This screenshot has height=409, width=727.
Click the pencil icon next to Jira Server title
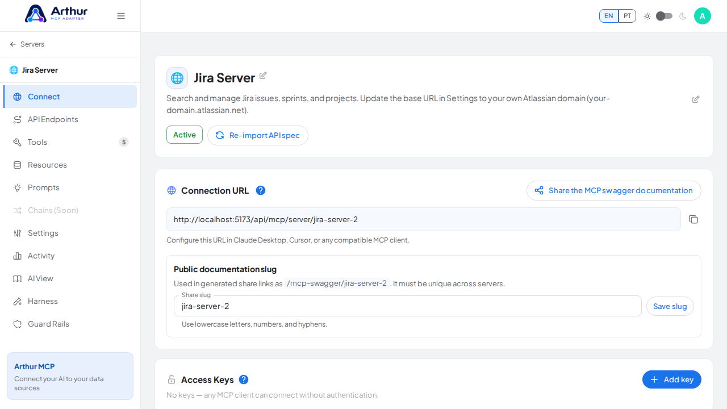(263, 76)
